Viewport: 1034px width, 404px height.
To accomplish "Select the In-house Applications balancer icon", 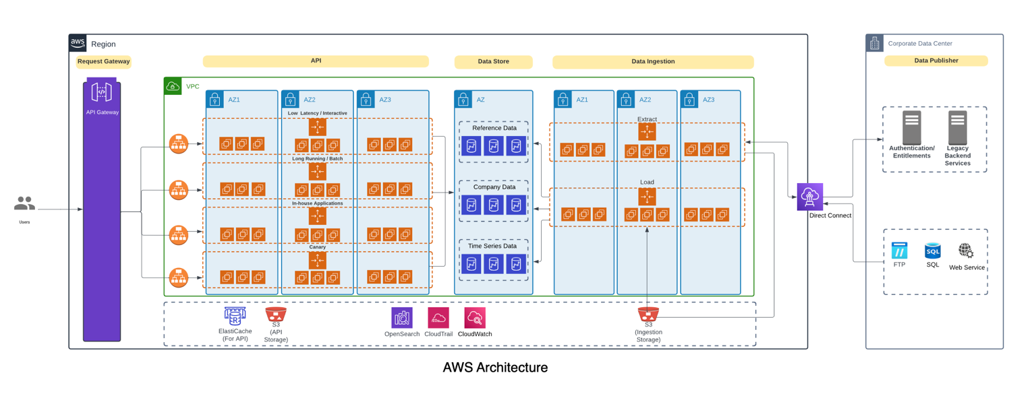I will click(x=318, y=215).
